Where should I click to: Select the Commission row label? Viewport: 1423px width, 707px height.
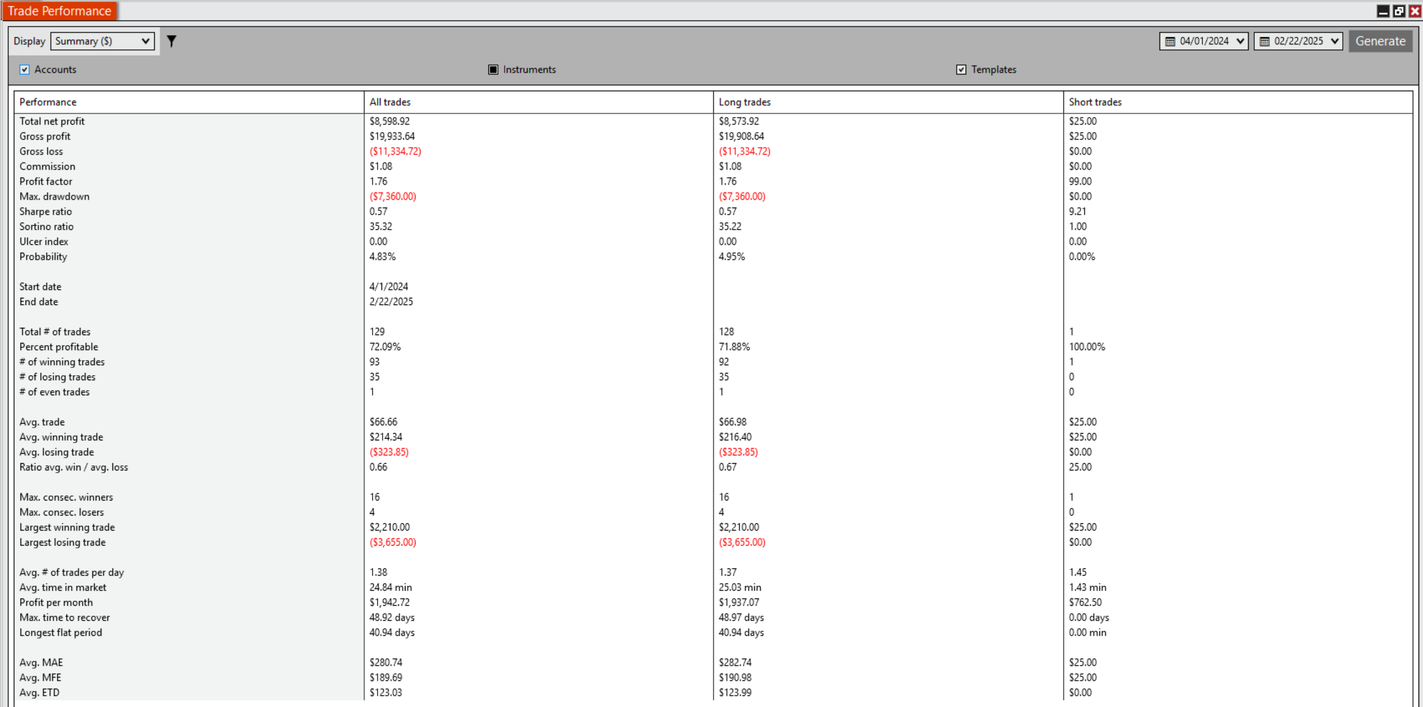point(47,166)
